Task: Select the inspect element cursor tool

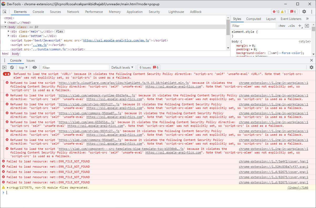Action: tap(4, 12)
